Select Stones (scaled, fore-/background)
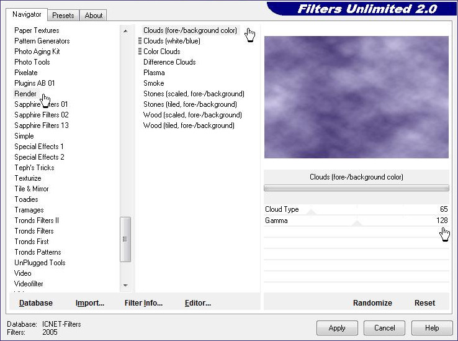The width and height of the screenshot is (458, 341). 194,94
